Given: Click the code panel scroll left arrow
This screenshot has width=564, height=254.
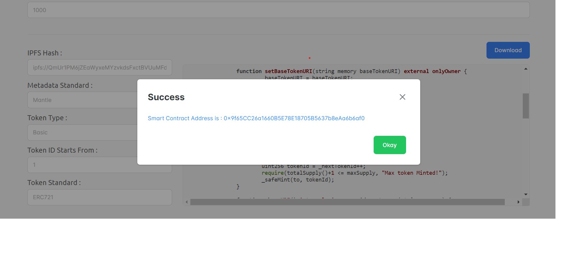Looking at the screenshot, I should click(x=187, y=202).
